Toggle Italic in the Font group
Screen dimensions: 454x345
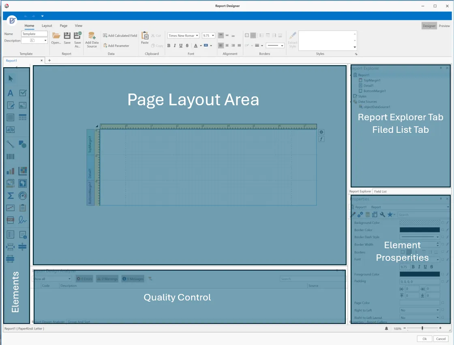(175, 45)
